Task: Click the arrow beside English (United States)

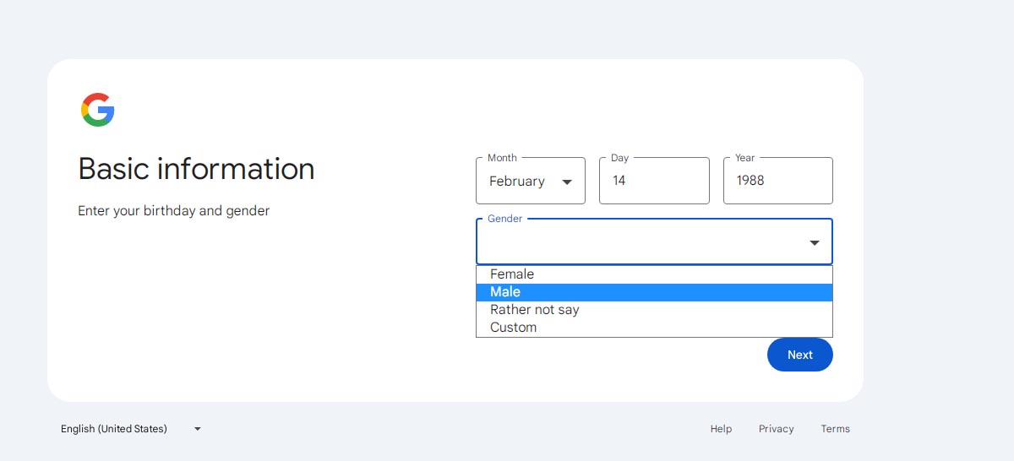Action: (x=198, y=429)
